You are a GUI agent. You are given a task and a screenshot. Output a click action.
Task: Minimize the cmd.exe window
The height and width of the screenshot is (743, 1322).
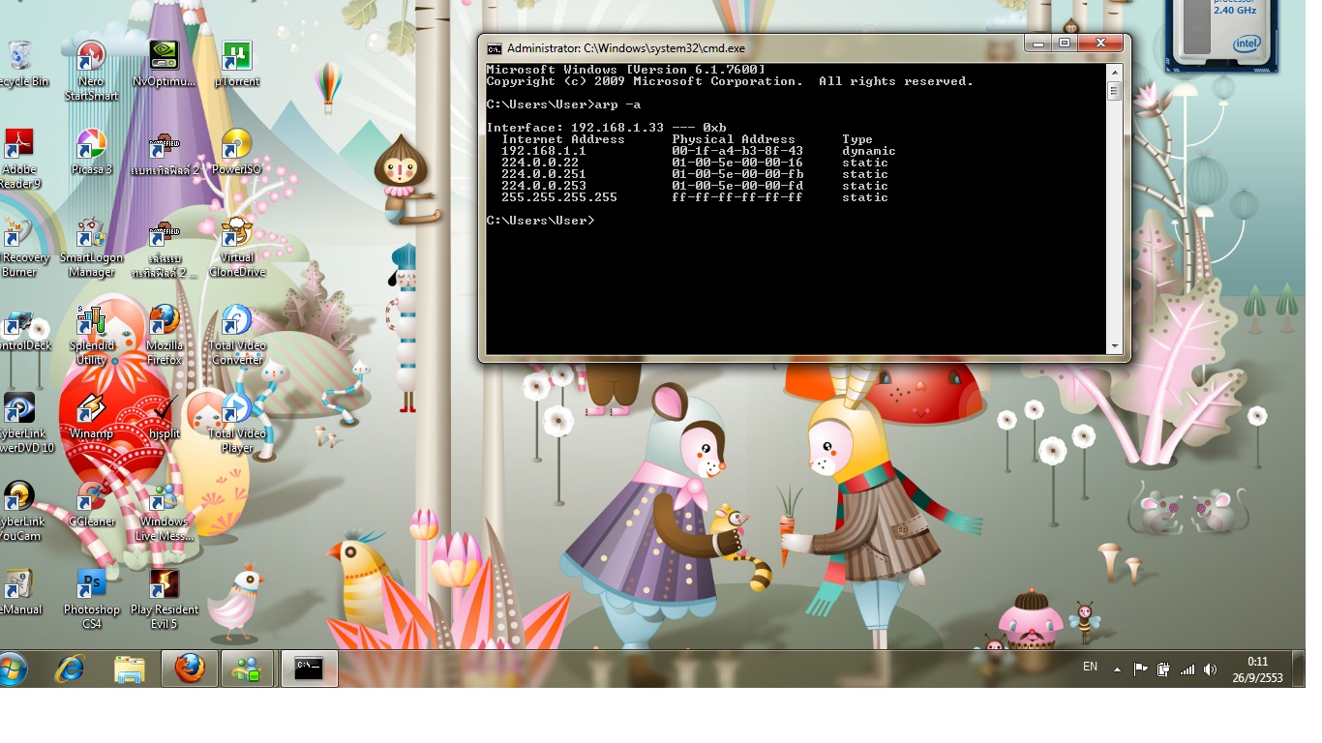[1039, 44]
